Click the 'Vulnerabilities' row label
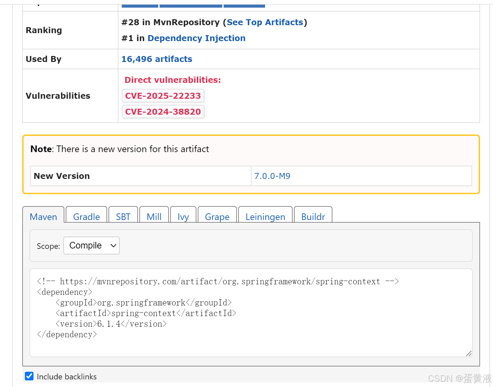493x387 pixels. pos(58,96)
